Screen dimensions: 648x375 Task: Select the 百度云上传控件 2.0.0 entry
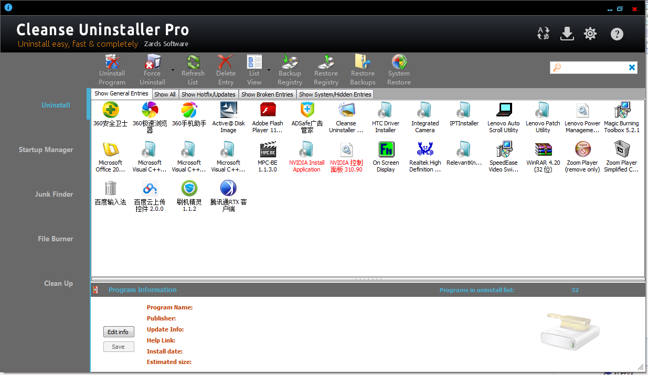coord(150,196)
